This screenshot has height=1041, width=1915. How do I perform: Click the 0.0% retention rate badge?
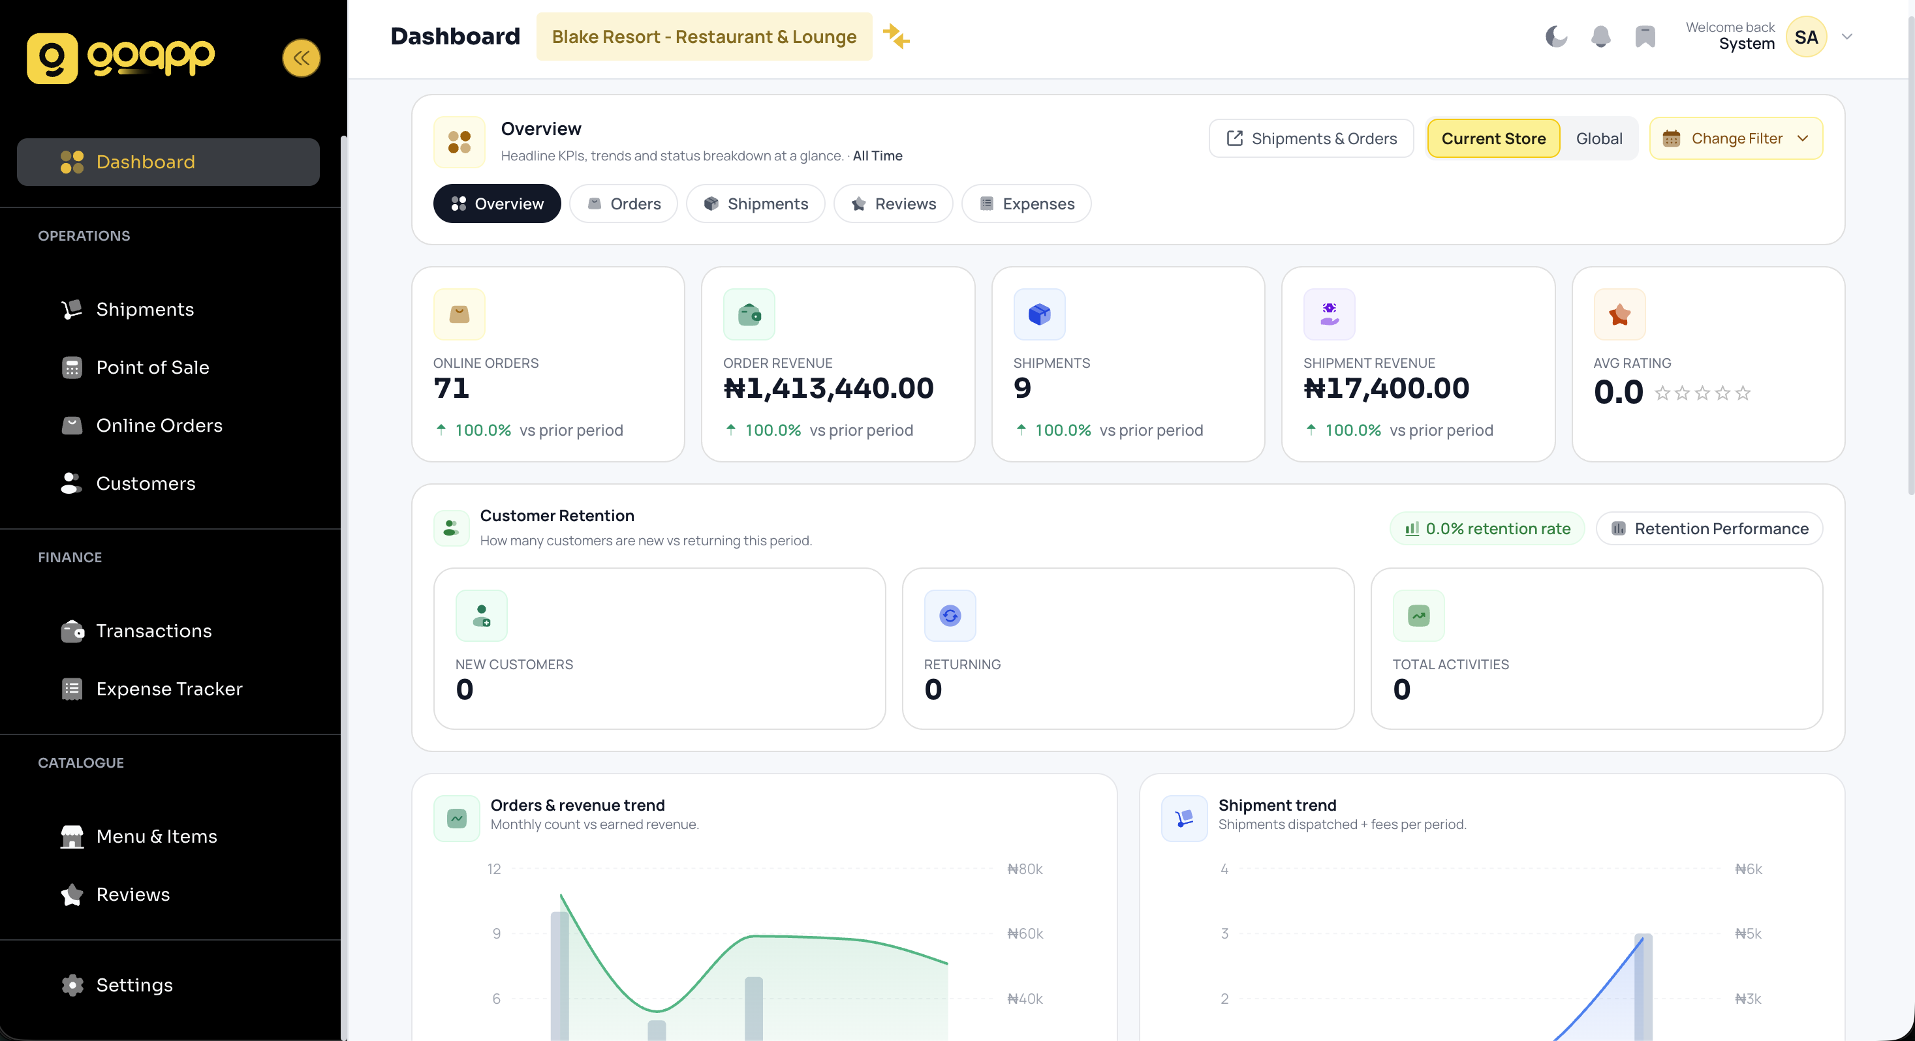[x=1487, y=528]
